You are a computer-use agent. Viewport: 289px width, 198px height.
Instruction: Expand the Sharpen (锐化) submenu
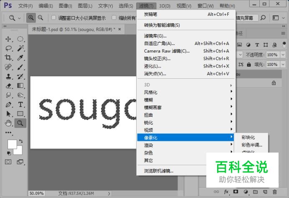coord(186,123)
